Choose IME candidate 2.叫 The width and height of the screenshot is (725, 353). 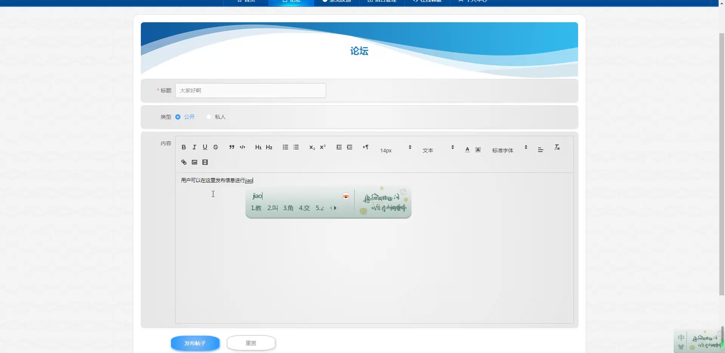pyautogui.click(x=272, y=208)
